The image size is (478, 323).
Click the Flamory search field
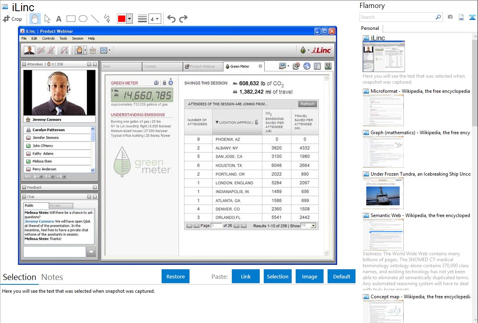pos(397,17)
